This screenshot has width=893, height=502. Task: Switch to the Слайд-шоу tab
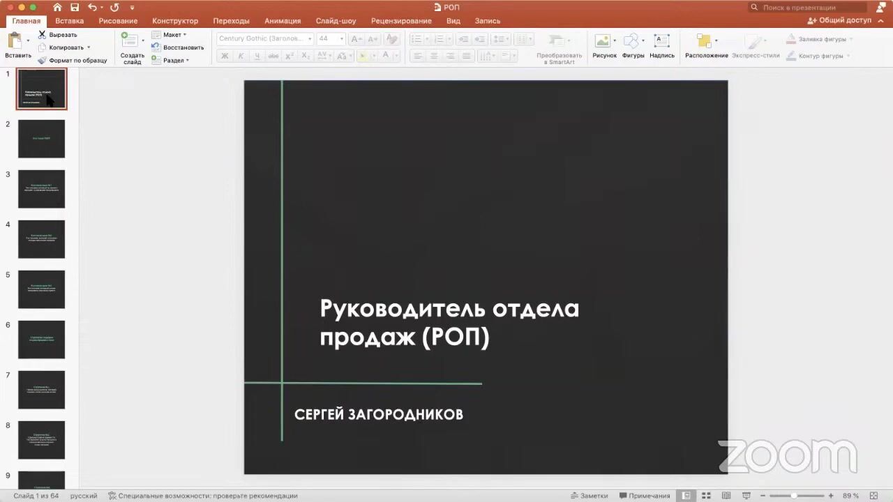(336, 21)
